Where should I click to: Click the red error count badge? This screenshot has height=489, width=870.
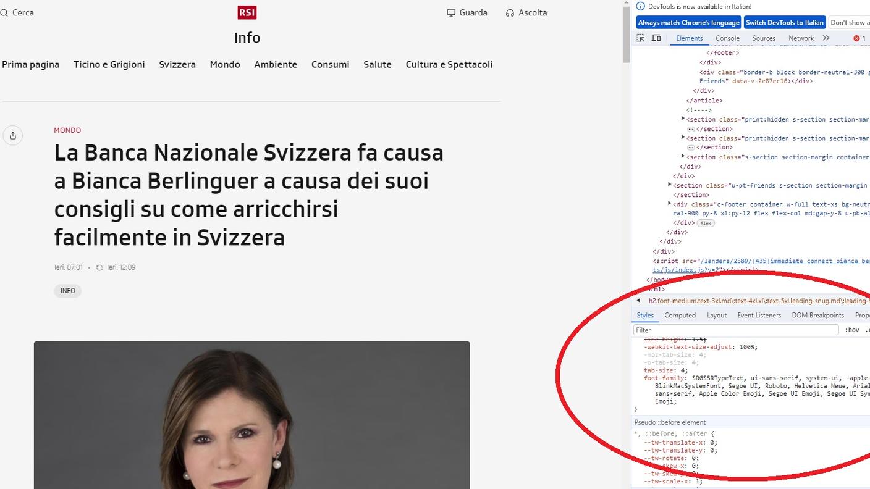[x=859, y=38]
